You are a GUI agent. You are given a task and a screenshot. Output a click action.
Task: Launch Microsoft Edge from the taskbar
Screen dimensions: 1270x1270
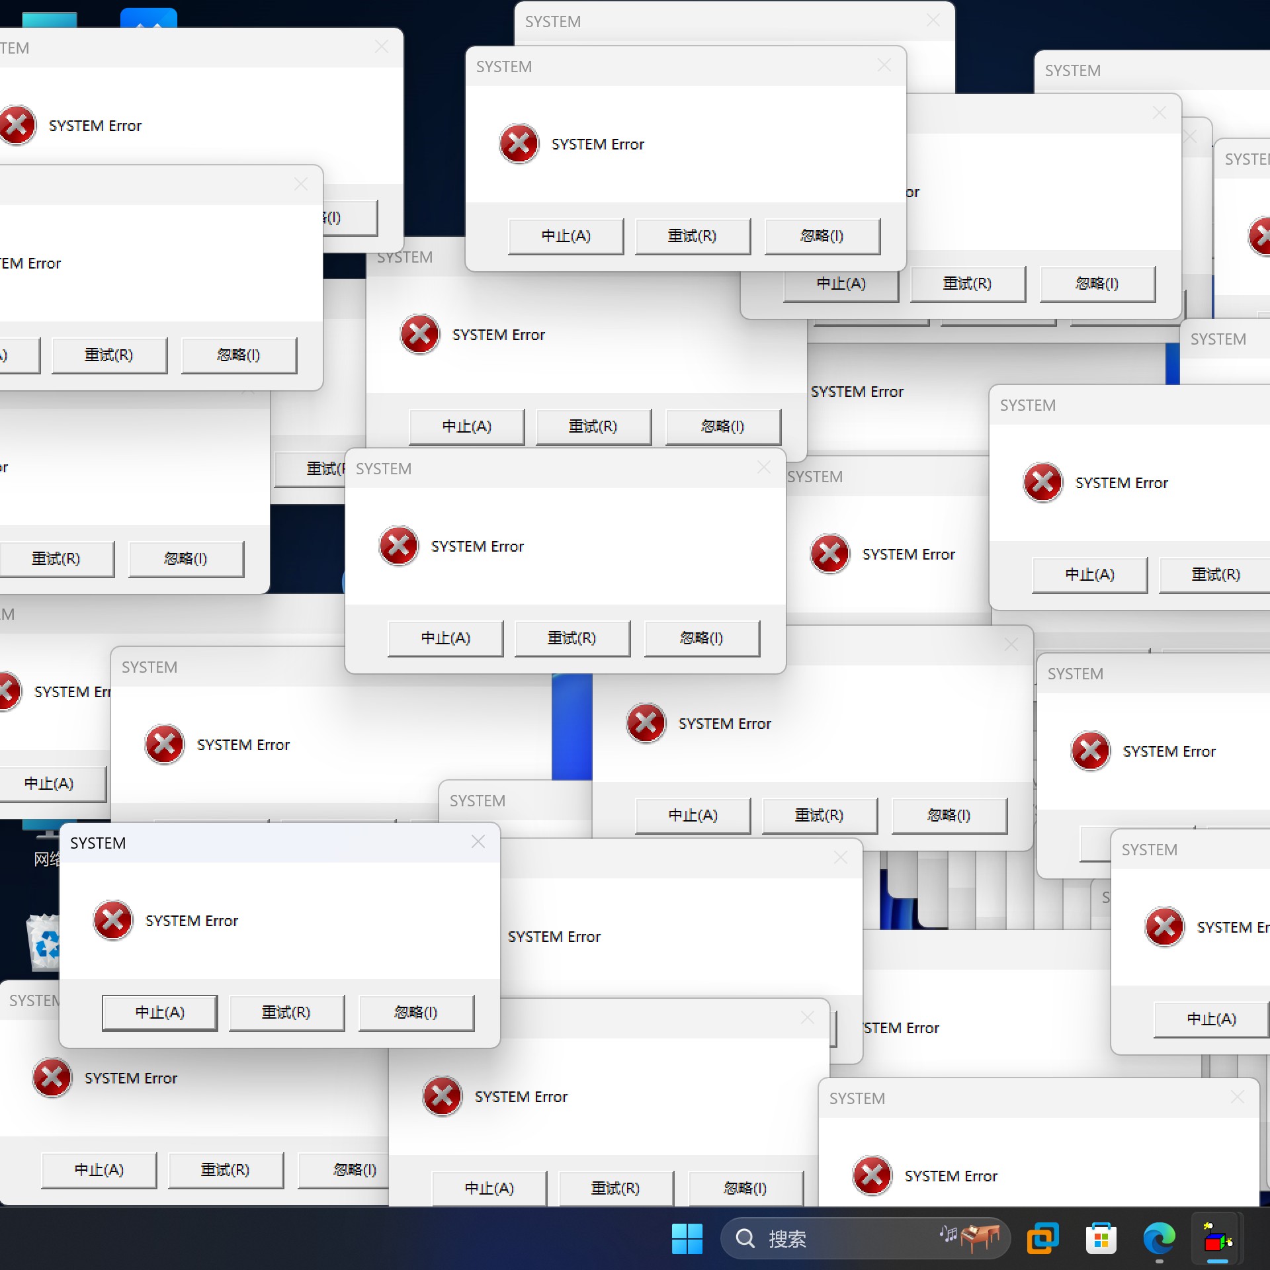(x=1159, y=1238)
